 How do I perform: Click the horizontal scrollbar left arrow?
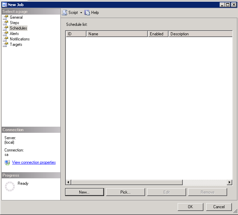(x=68, y=182)
